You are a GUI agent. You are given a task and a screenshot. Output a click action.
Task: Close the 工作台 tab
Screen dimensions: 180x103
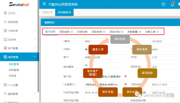click(x=51, y=13)
